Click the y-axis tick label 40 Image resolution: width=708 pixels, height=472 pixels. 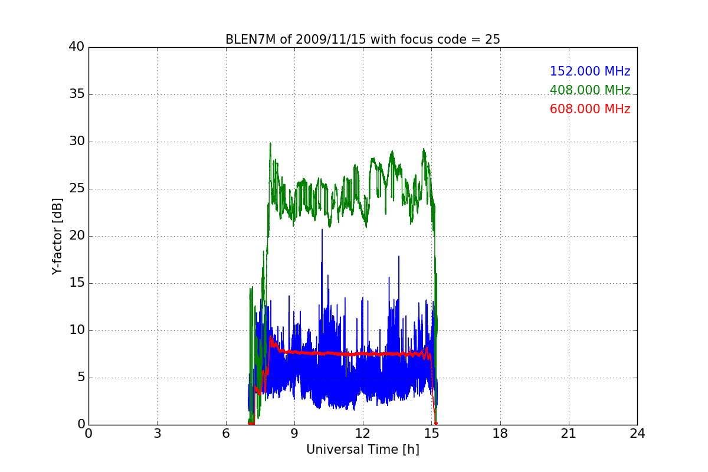(77, 47)
